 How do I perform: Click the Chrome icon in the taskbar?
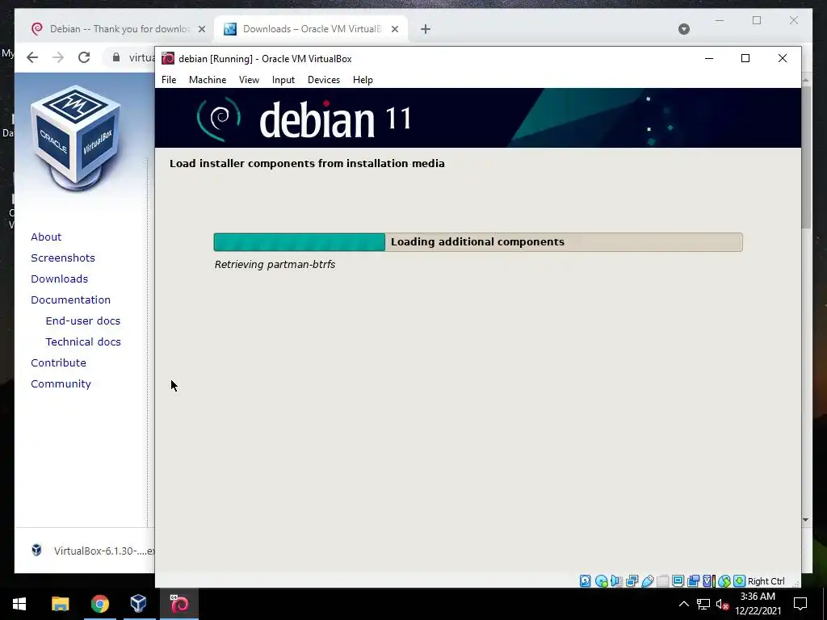(x=99, y=604)
